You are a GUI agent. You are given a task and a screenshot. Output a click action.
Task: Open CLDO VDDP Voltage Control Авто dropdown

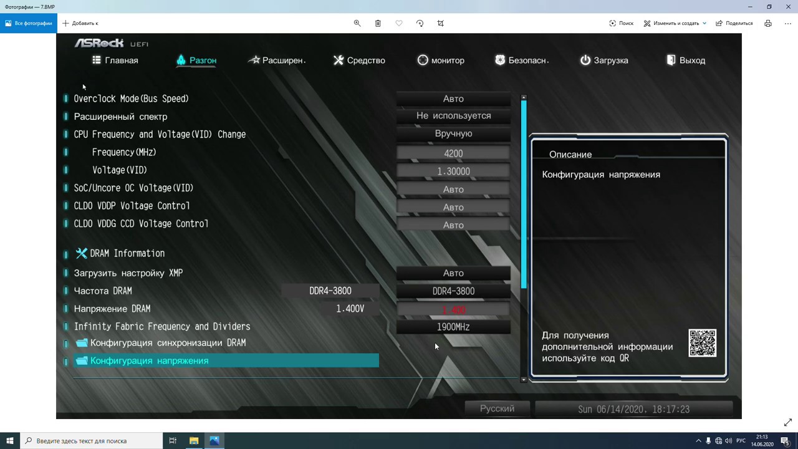click(x=453, y=207)
